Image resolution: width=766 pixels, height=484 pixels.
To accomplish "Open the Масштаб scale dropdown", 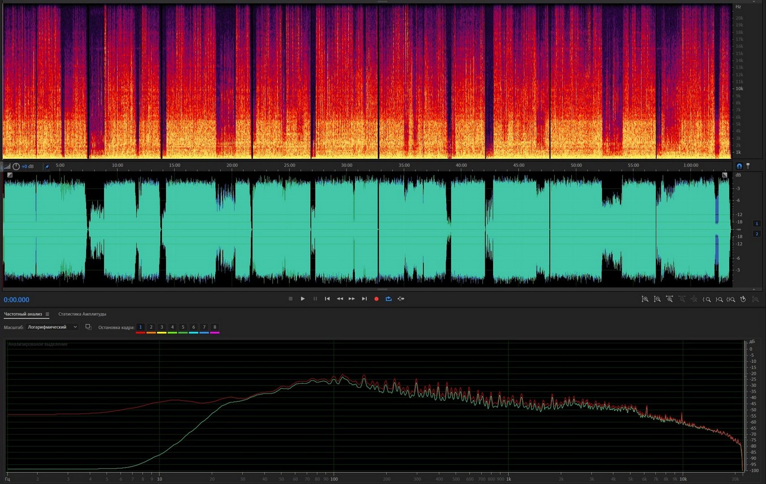I will (52, 327).
